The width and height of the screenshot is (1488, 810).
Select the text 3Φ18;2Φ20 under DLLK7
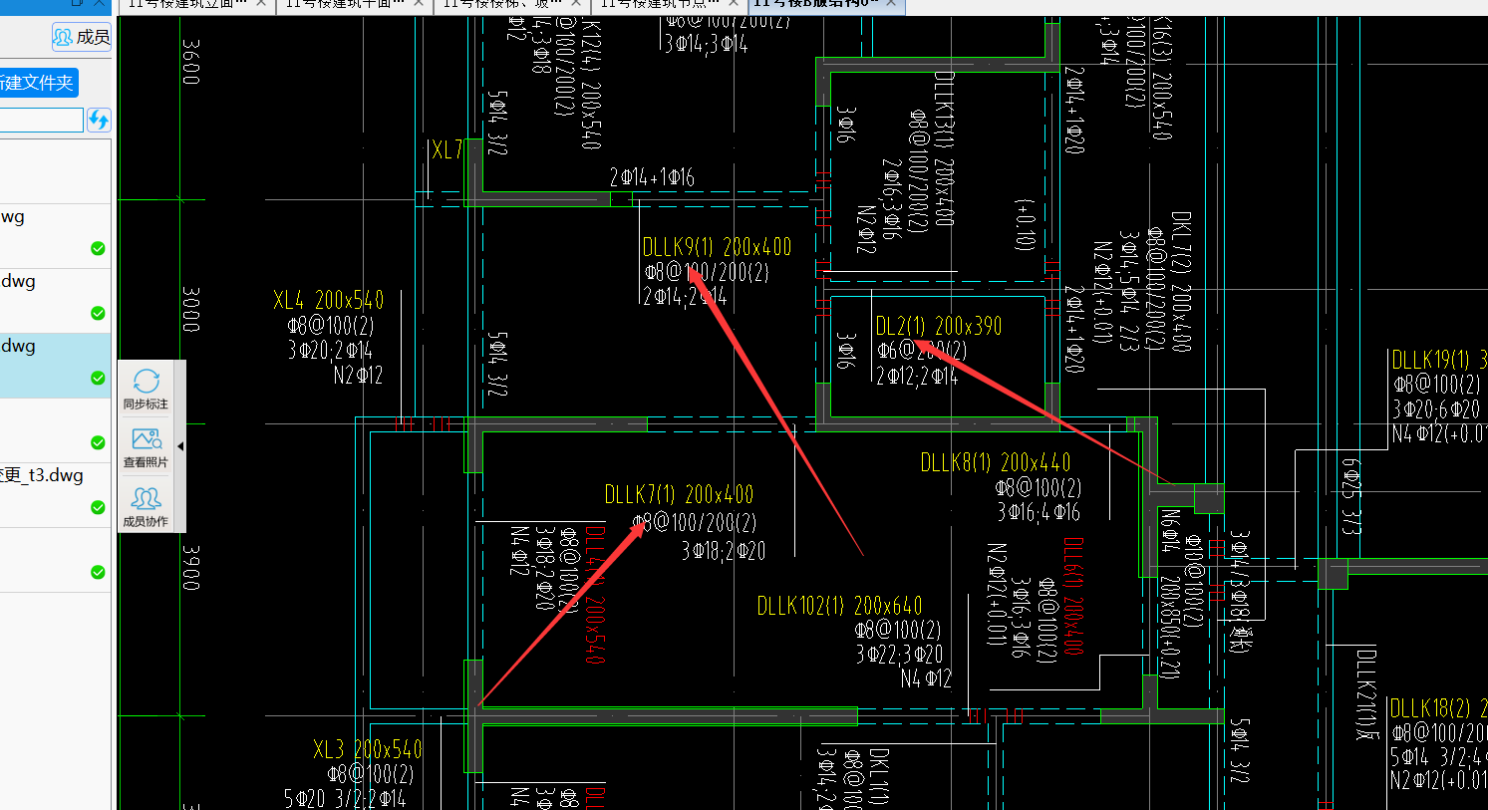[x=724, y=550]
